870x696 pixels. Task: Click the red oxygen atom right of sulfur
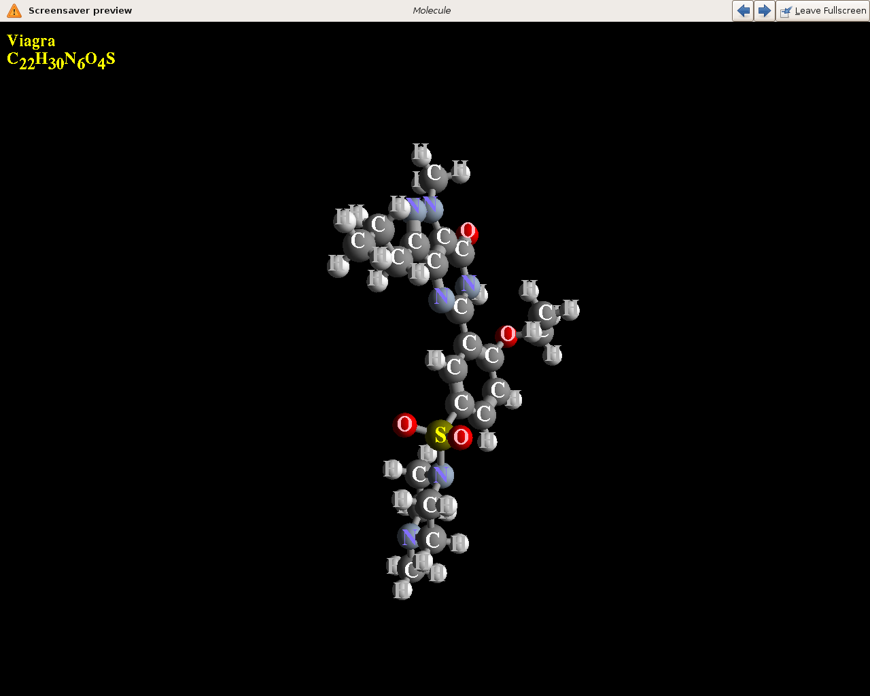(x=461, y=437)
